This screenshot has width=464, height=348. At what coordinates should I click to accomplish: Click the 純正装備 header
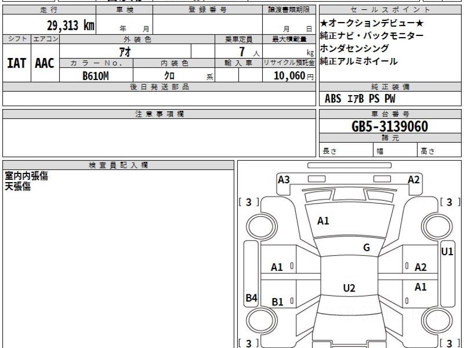[391, 87]
